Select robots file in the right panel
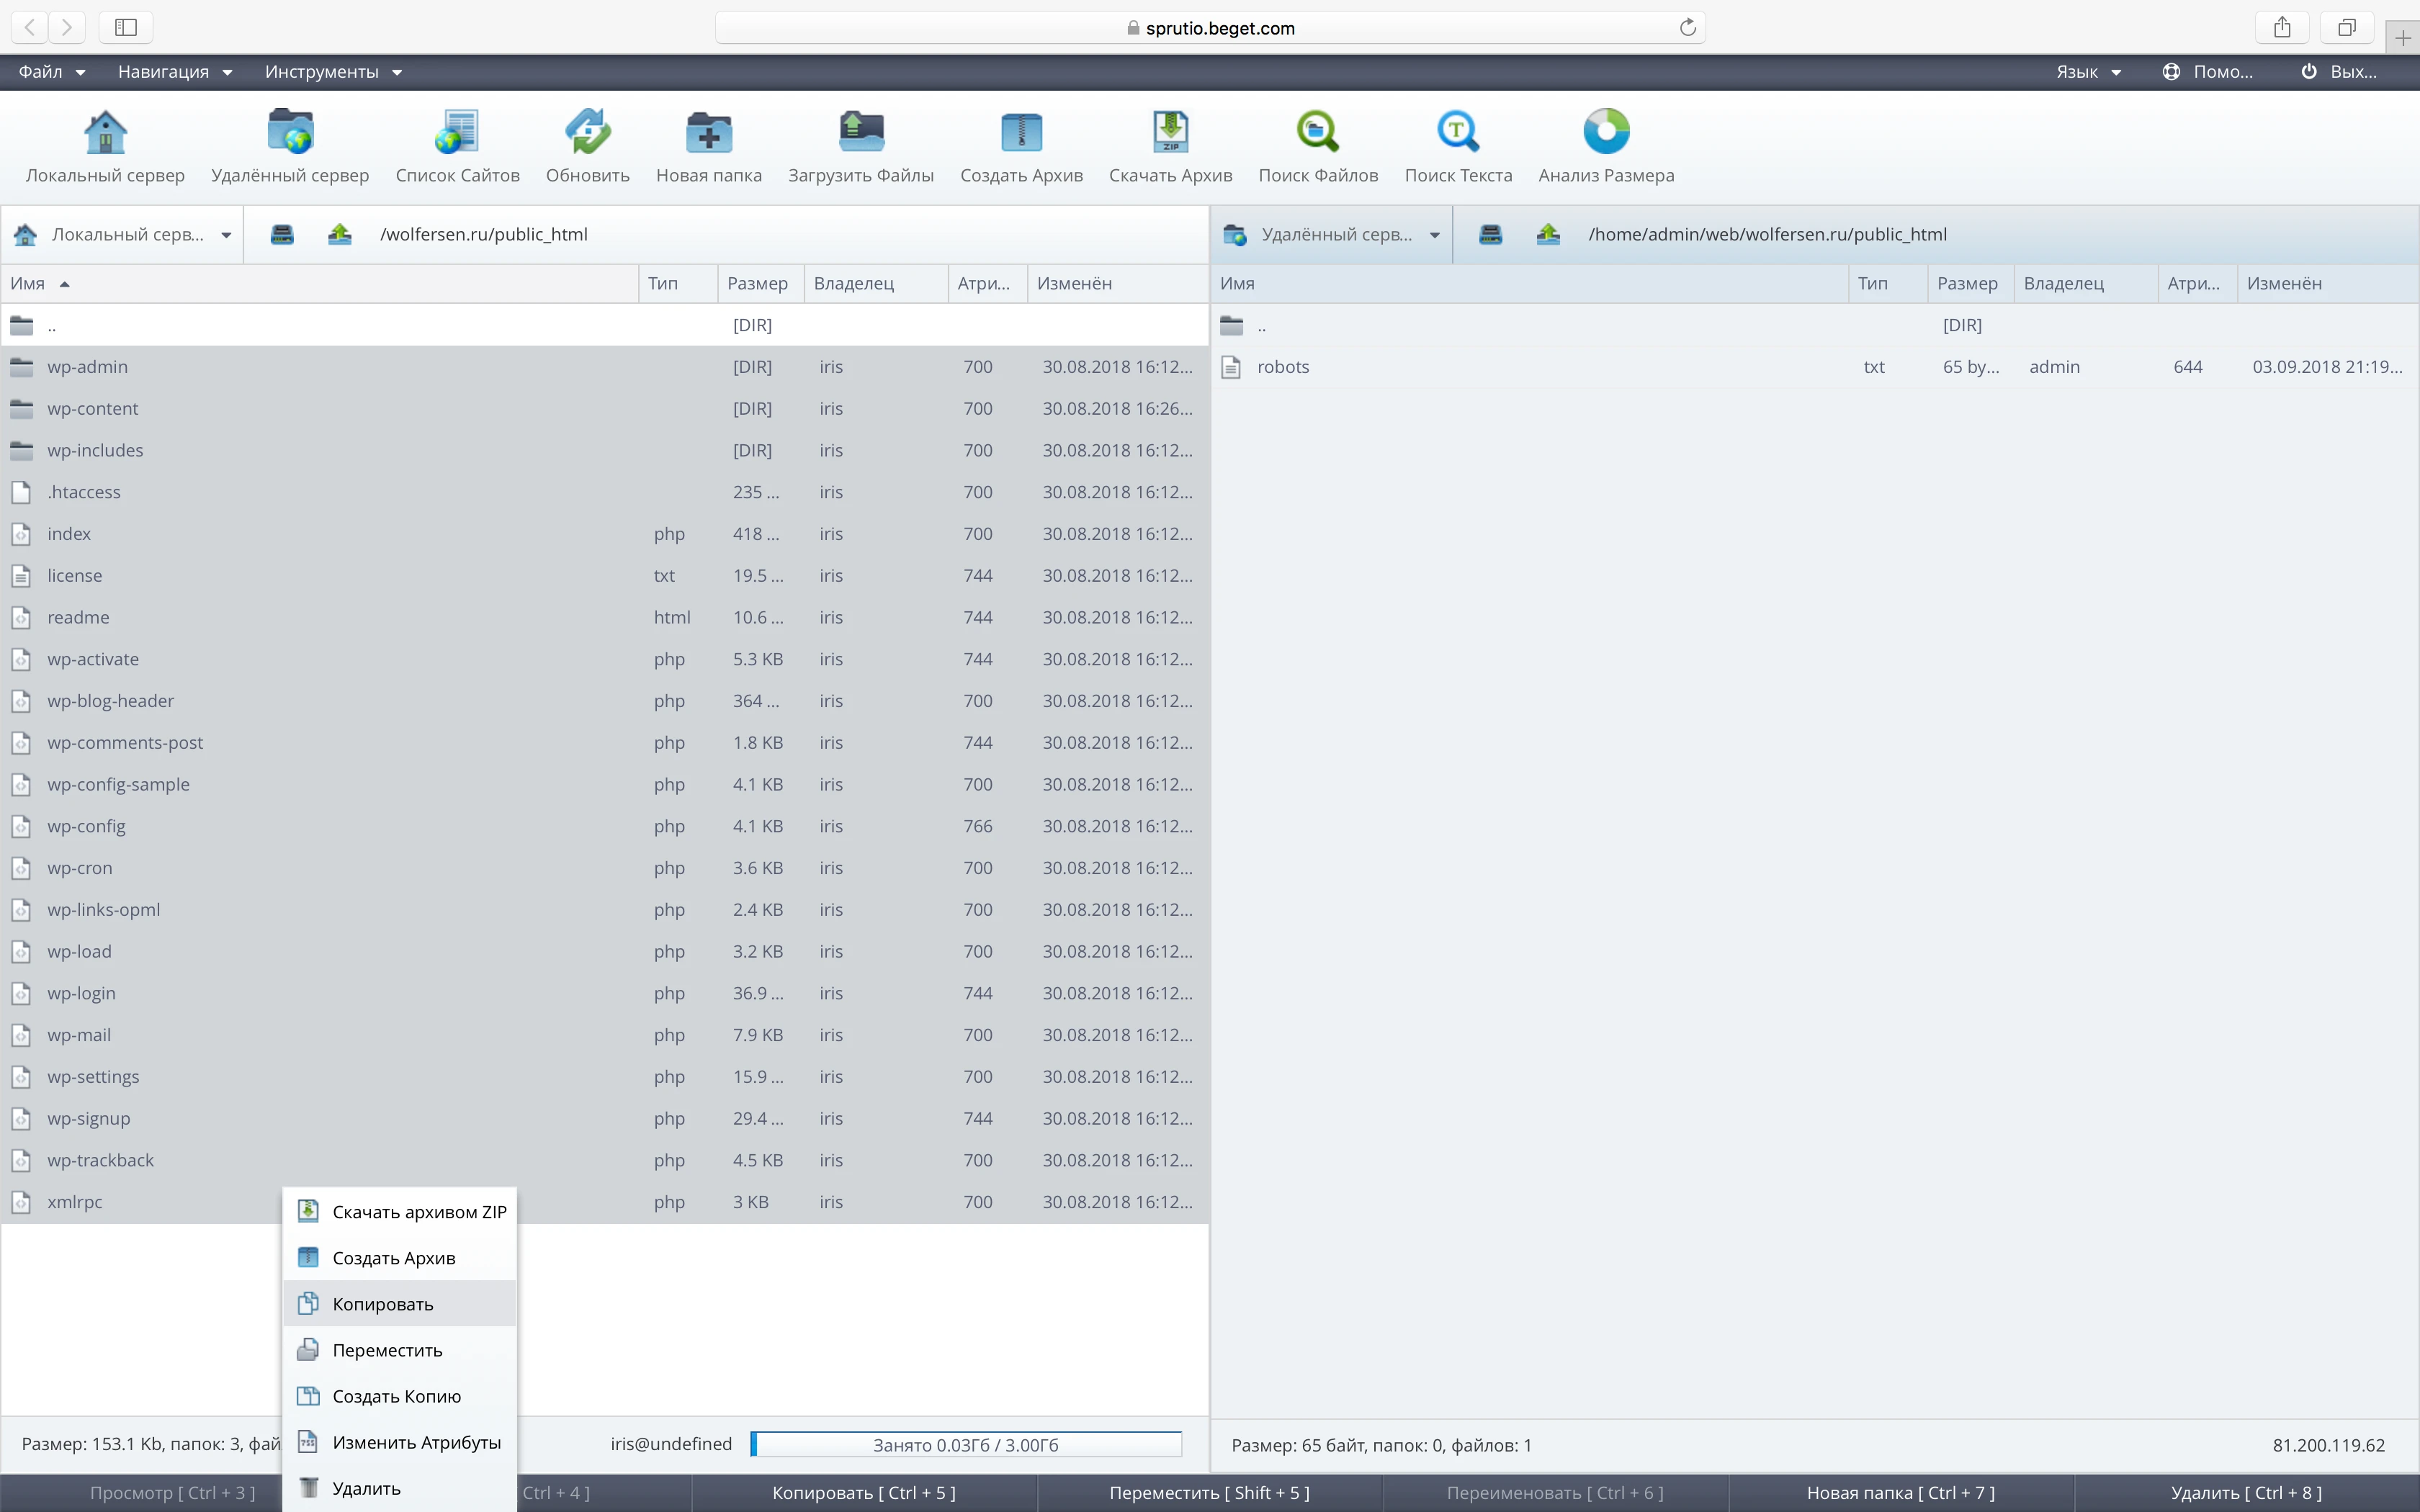The height and width of the screenshot is (1512, 2420). click(x=1283, y=367)
